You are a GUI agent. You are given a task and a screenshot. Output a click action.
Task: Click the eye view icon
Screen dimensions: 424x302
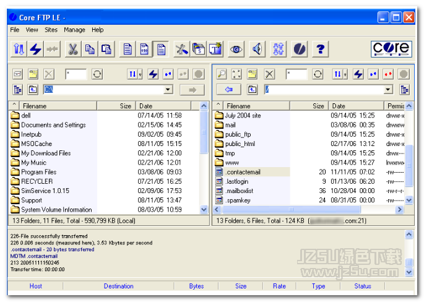pyautogui.click(x=236, y=50)
